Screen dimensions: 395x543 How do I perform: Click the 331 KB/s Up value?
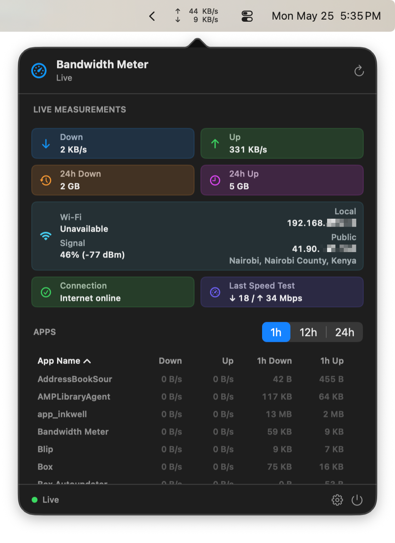coord(248,150)
